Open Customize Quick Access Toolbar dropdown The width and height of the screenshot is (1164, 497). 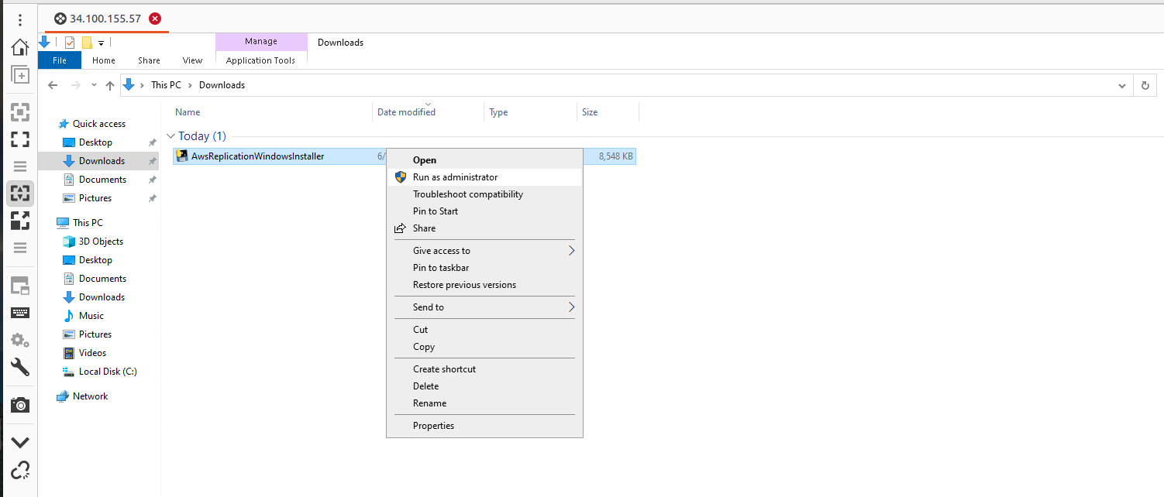[x=101, y=43]
